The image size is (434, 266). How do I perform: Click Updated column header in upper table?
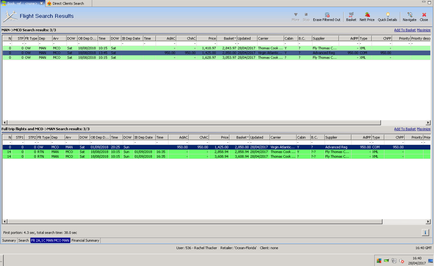[x=247, y=38]
